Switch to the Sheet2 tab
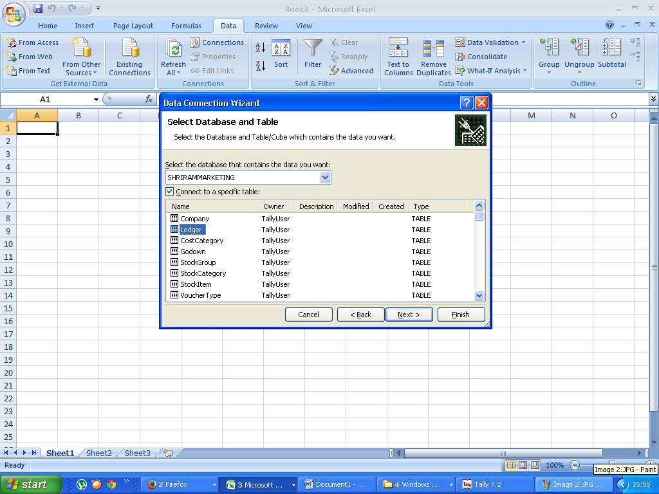The height and width of the screenshot is (494, 659). pos(98,453)
